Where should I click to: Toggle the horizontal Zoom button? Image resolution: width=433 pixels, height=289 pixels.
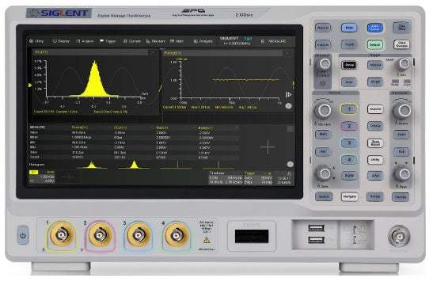coord(401,135)
